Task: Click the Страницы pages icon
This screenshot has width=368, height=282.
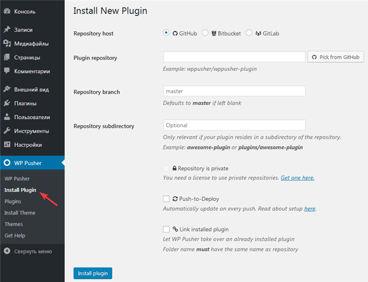Action: click(7, 57)
